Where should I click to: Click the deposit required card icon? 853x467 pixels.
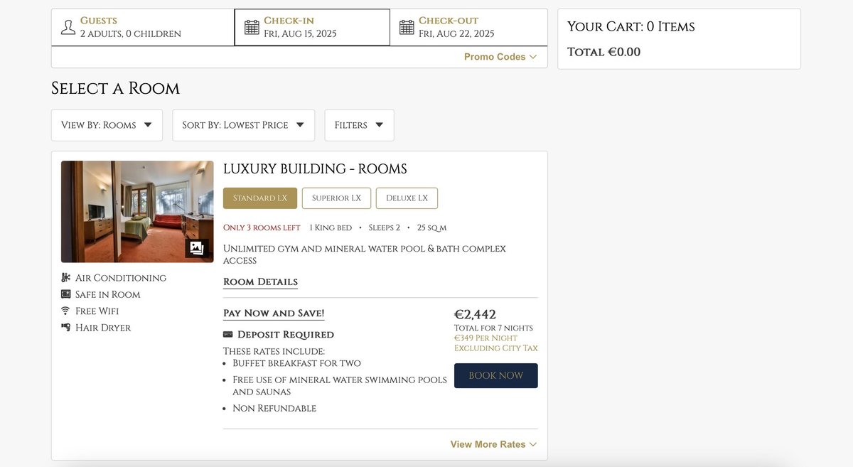228,335
